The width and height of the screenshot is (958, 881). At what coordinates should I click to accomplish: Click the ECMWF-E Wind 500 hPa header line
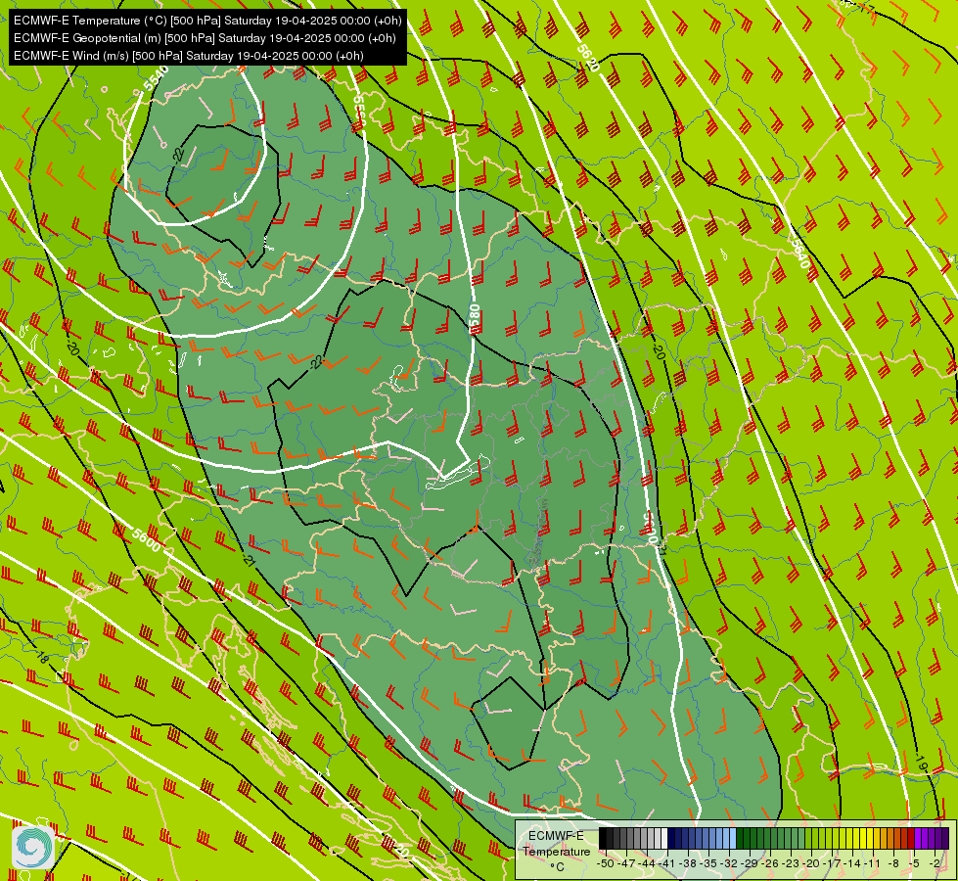pyautogui.click(x=189, y=56)
